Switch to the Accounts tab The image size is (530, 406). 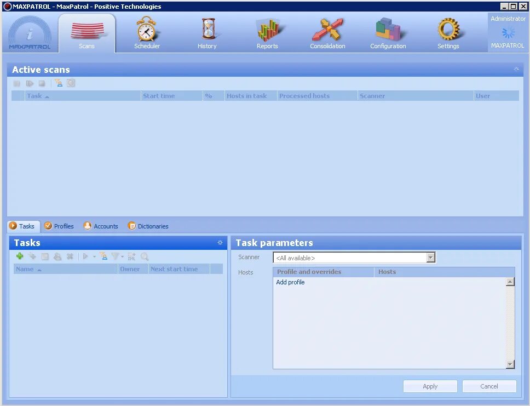click(101, 226)
